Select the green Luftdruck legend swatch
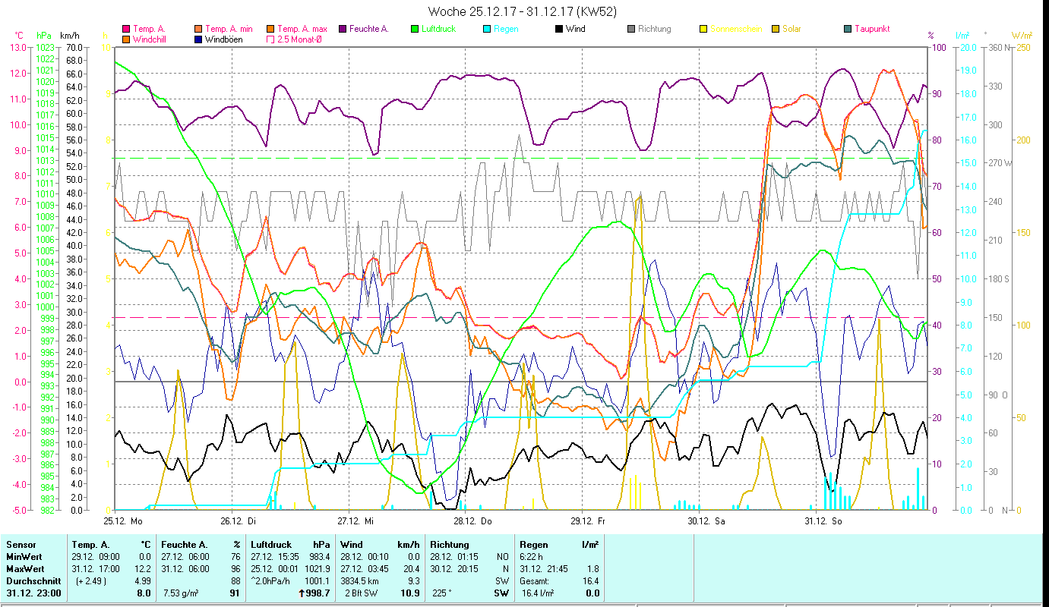 coord(415,29)
